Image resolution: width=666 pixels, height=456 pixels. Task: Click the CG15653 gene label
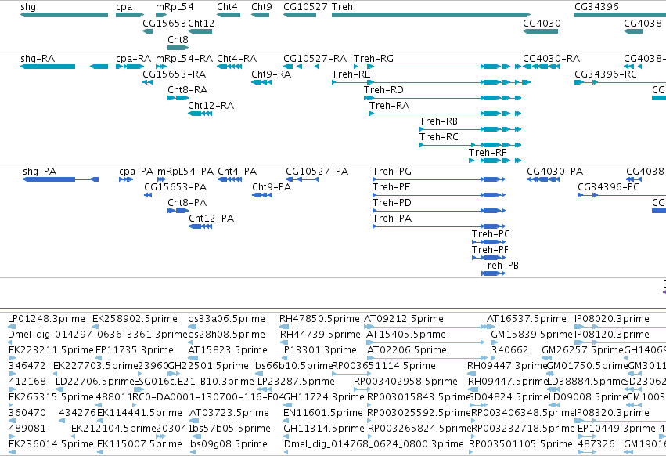pos(164,23)
